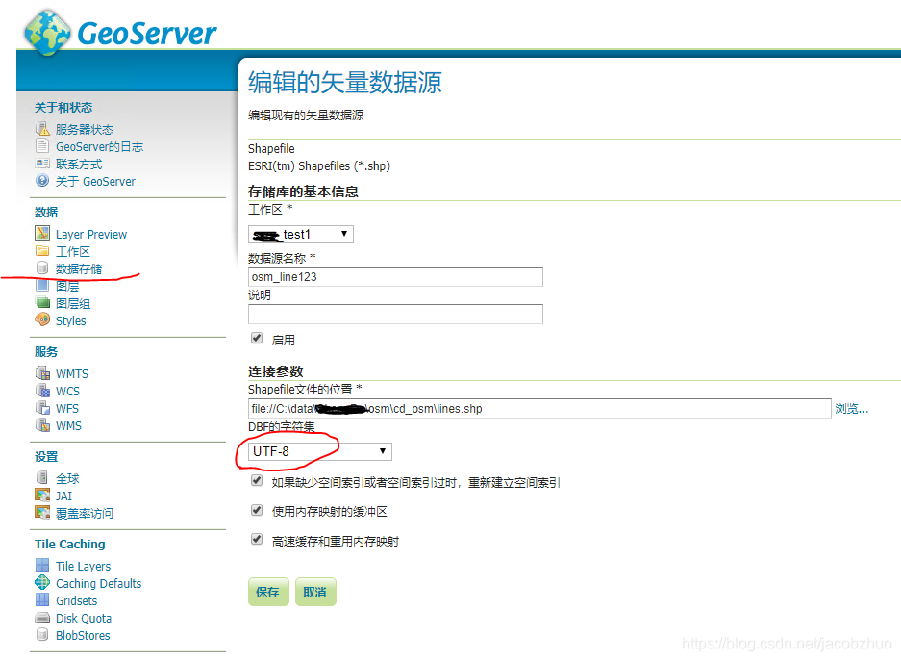Viewport: 901px width, 661px height.
Task: Open the Layer Preview page
Action: coord(91,234)
